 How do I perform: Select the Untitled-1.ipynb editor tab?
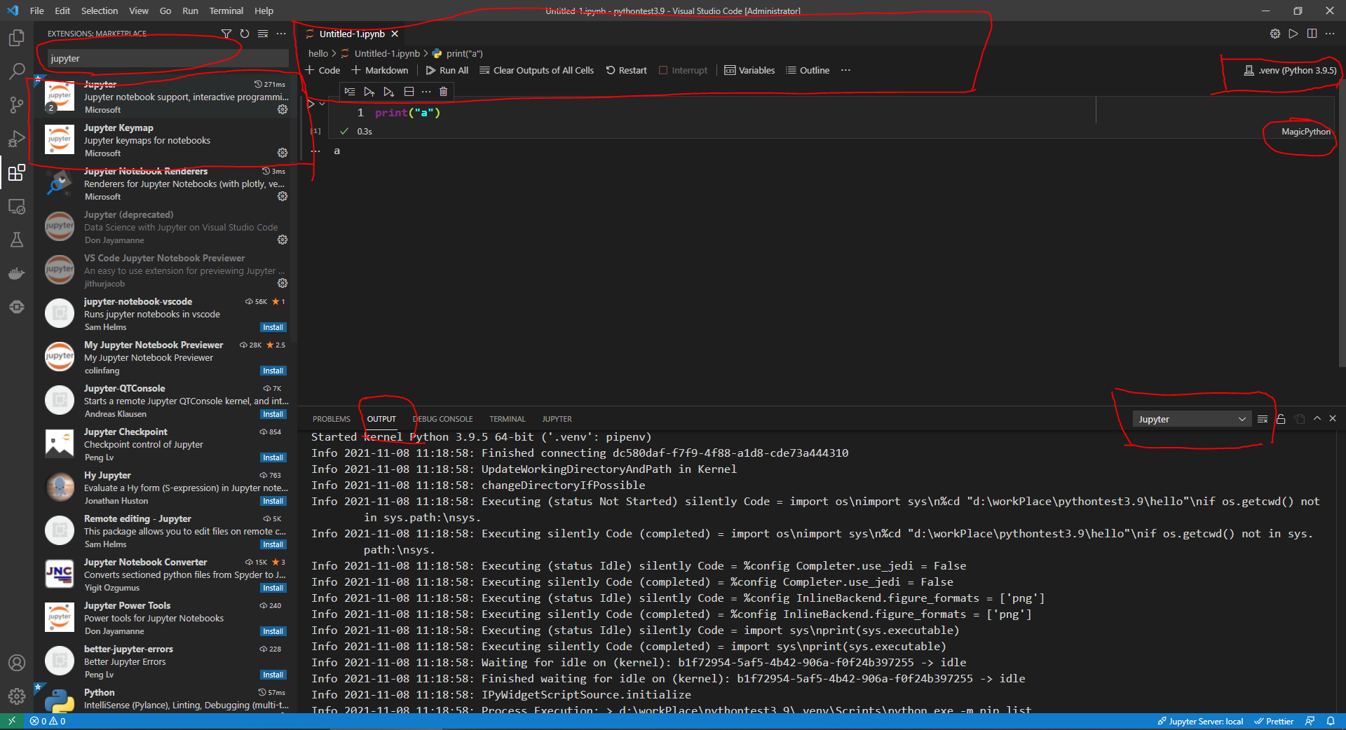tap(351, 34)
